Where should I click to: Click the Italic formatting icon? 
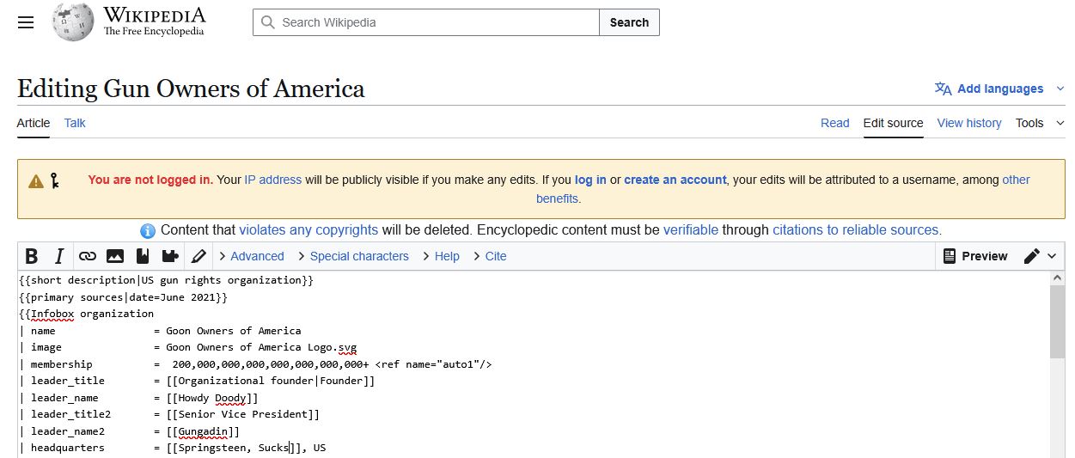pyautogui.click(x=59, y=256)
